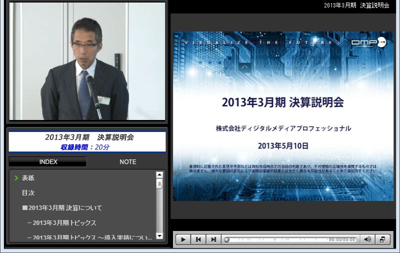Click the presentation slide area
400x253 pixels.
(283, 116)
